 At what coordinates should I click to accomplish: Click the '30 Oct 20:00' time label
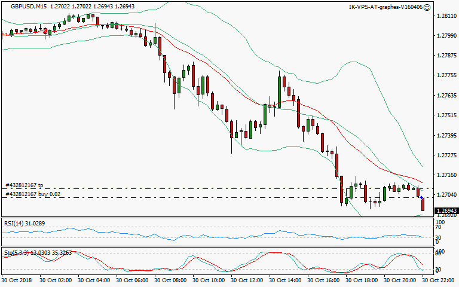400,280
